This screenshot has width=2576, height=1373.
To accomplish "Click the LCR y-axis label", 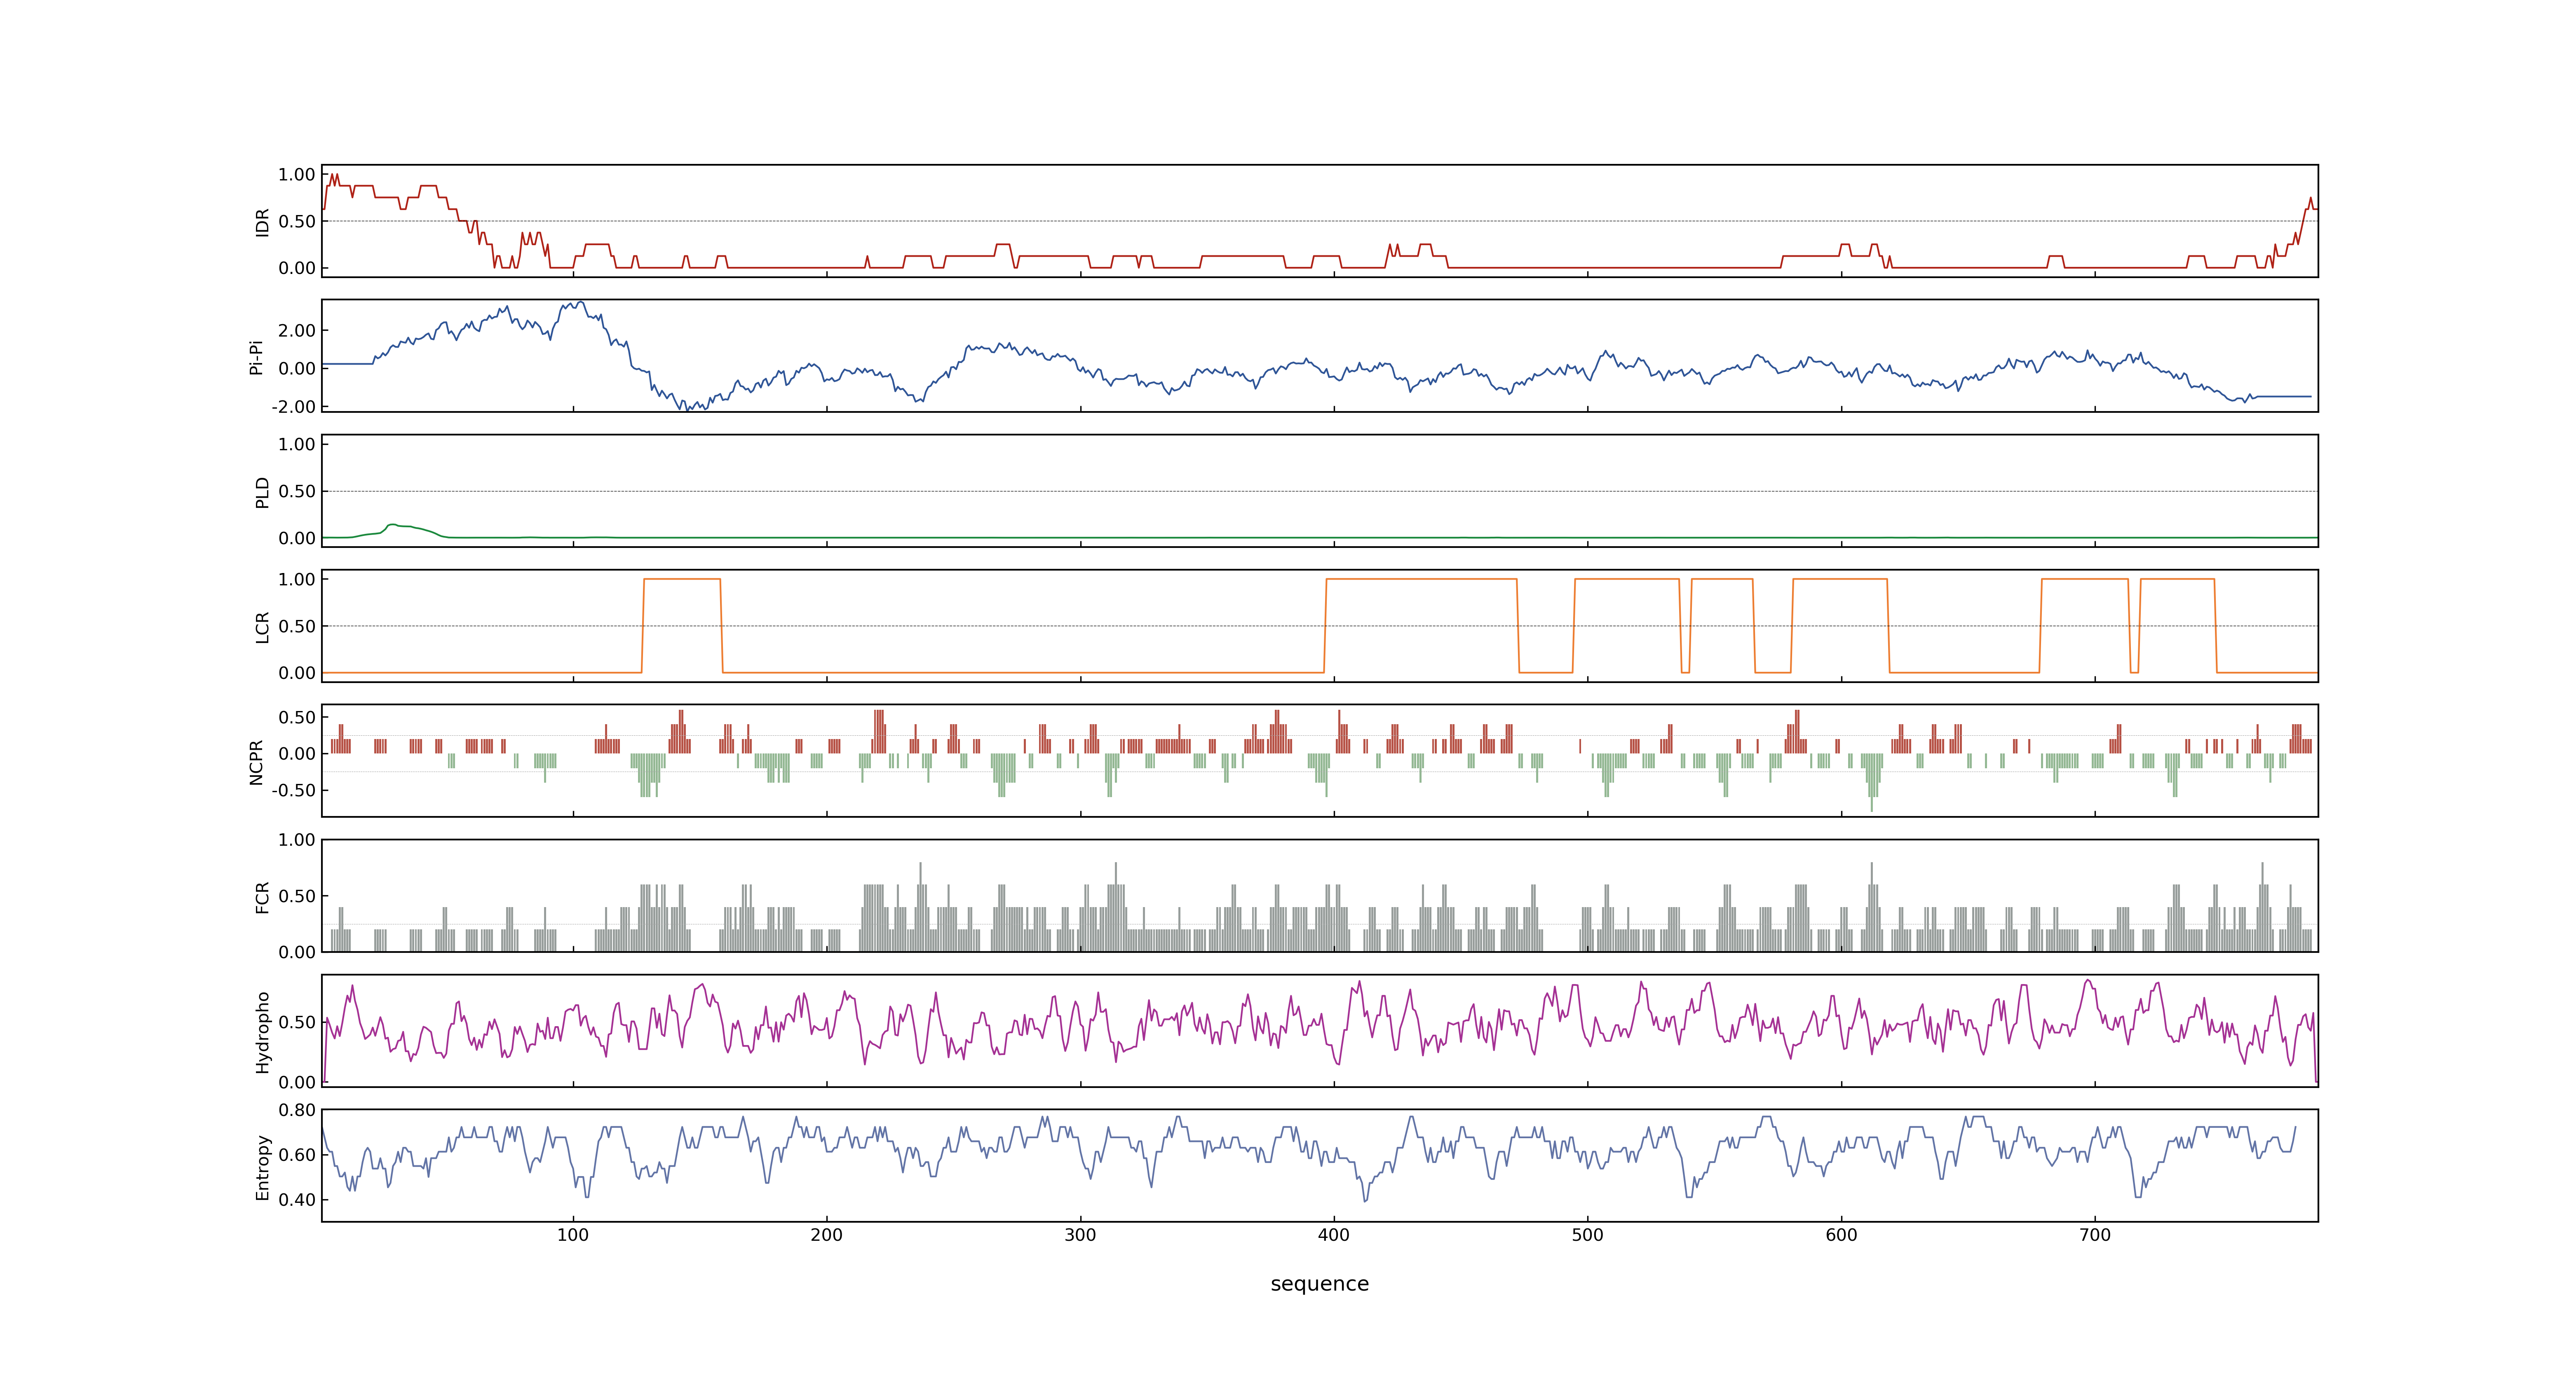I will [x=262, y=627].
